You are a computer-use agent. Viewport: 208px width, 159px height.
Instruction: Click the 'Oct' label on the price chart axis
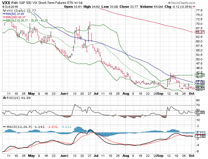coord(192,94)
